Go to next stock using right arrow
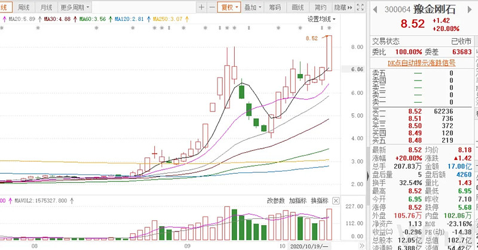The image size is (478, 250). [x=470, y=10]
